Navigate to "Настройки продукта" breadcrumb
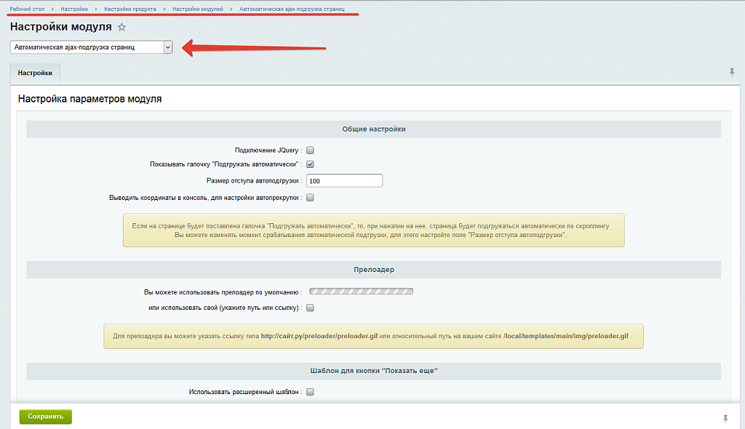 (x=130, y=9)
